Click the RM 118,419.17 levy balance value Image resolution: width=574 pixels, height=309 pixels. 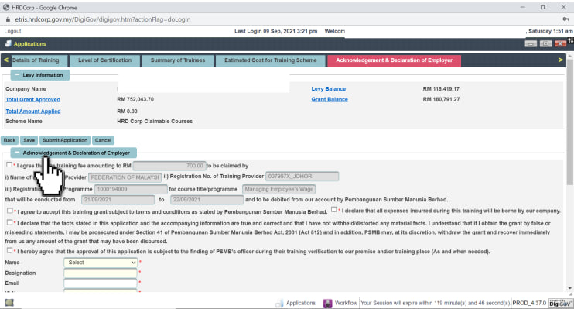(x=441, y=89)
